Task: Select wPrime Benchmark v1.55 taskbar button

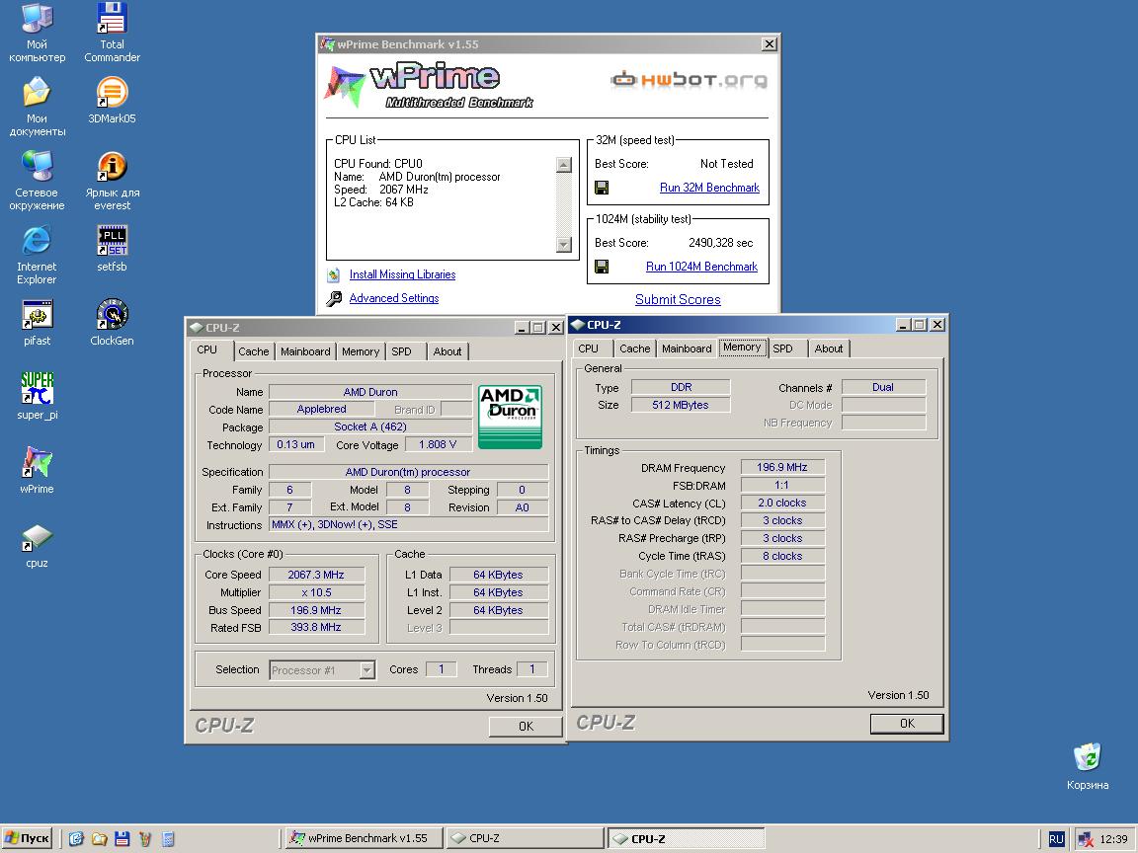Action: (x=364, y=838)
